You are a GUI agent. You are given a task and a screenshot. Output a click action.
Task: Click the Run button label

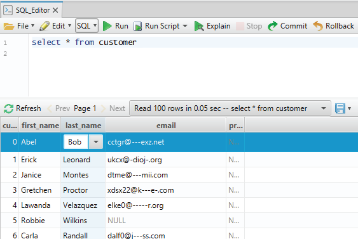pyautogui.click(x=121, y=26)
